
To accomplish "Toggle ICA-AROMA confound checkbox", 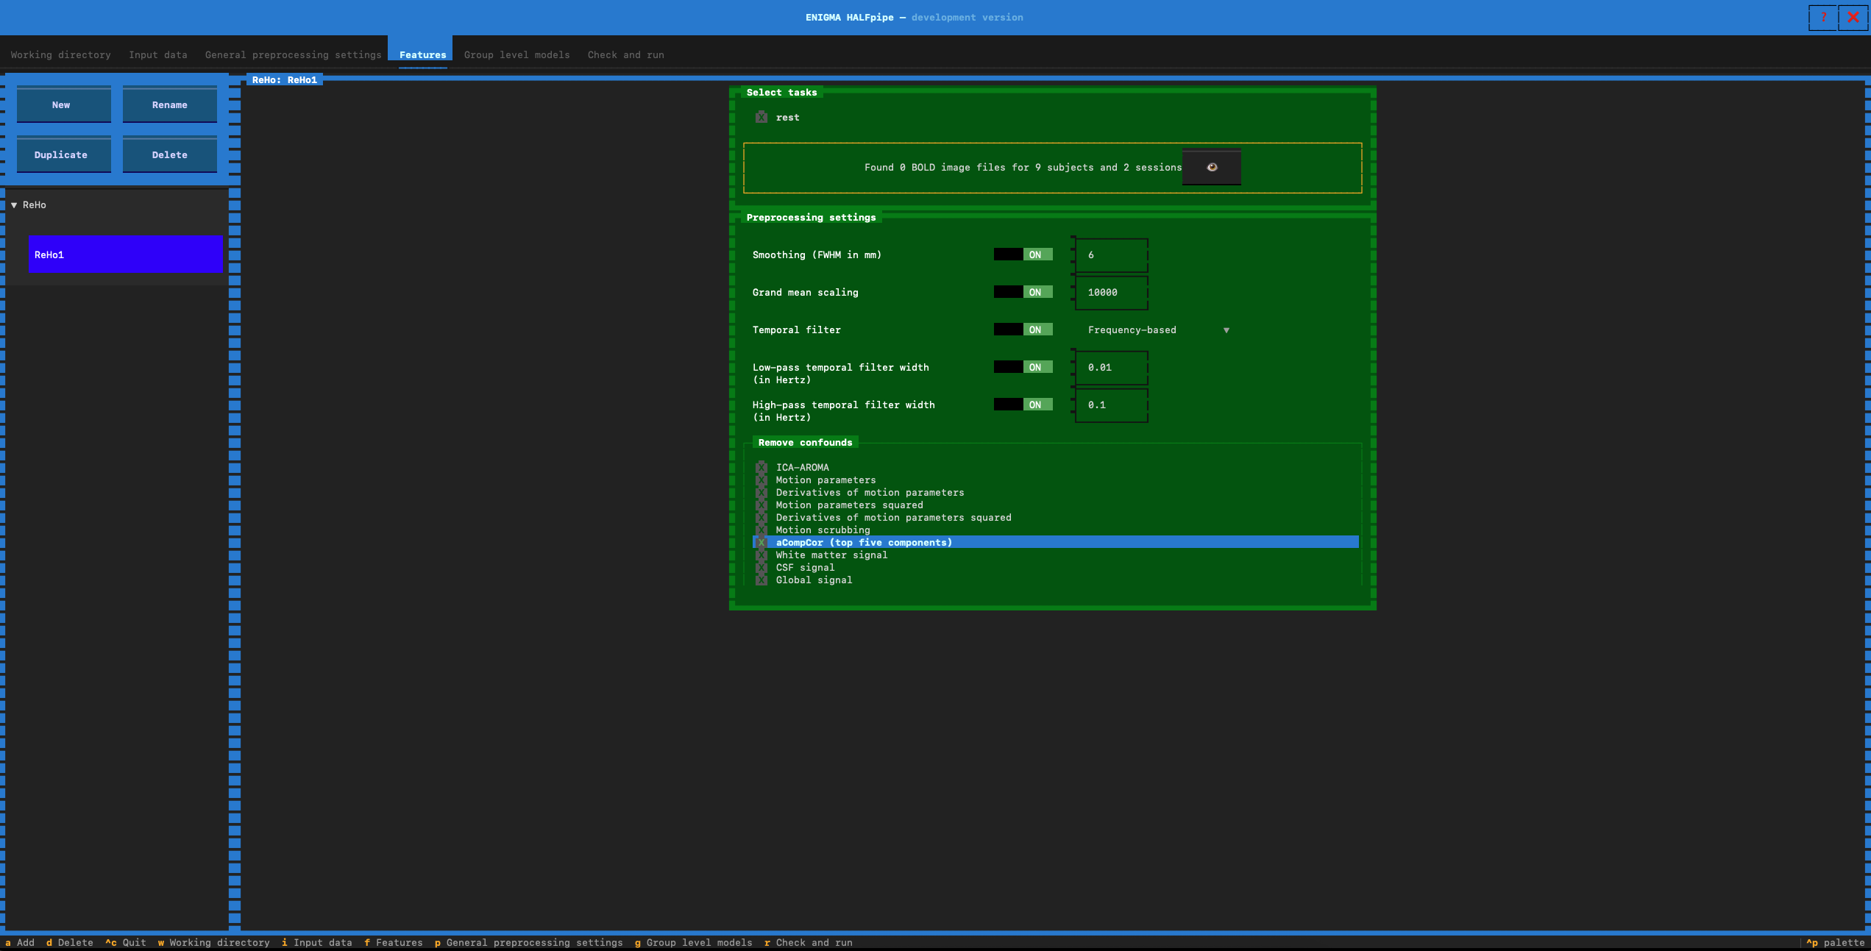I will pos(761,467).
